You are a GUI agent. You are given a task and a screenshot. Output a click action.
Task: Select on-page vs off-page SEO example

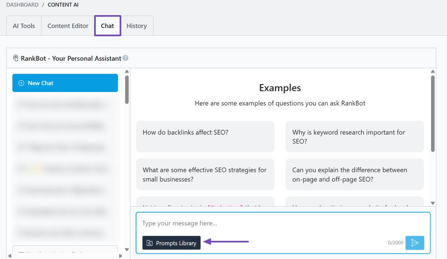(354, 174)
